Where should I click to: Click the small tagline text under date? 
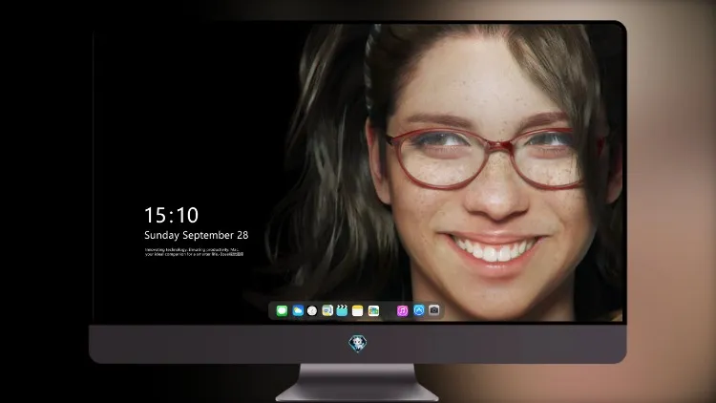pos(194,252)
